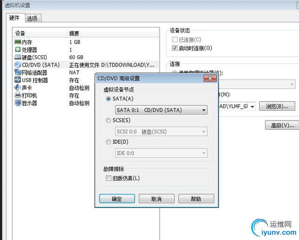This screenshot has height=240, width=299.
Task: Click the sound card 自动检测 summary
Action: pos(79,88)
